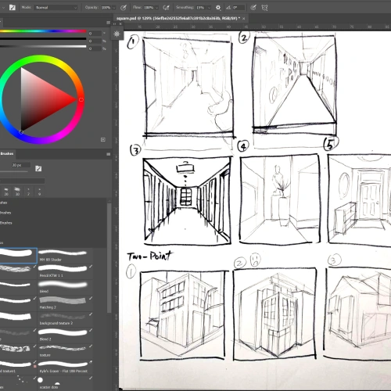Select the recent brush preset sized 30
The image size is (391, 391).
pyautogui.click(x=17, y=192)
